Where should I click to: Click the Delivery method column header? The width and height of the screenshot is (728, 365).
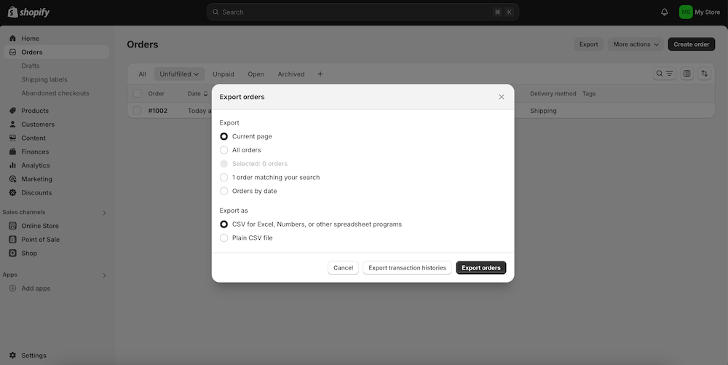(553, 93)
